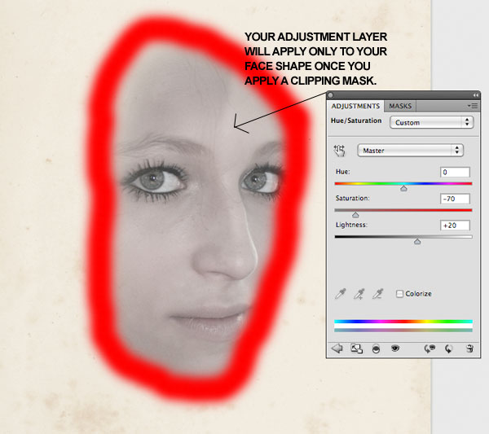Enable the Colorize checkbox
489x434 pixels.
399,294
